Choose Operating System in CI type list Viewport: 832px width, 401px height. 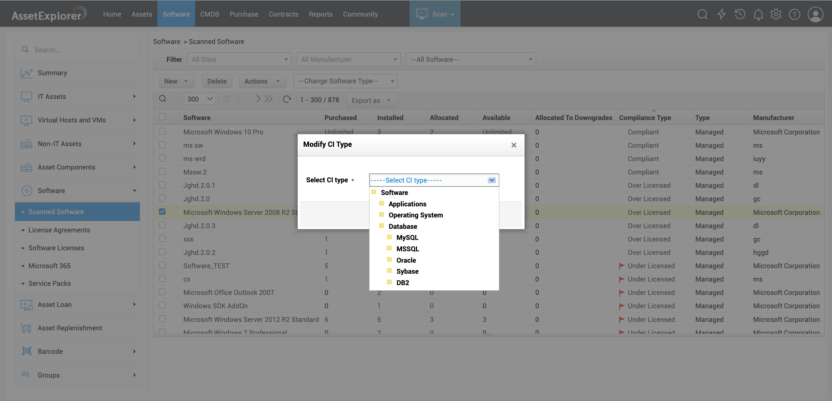click(x=415, y=215)
